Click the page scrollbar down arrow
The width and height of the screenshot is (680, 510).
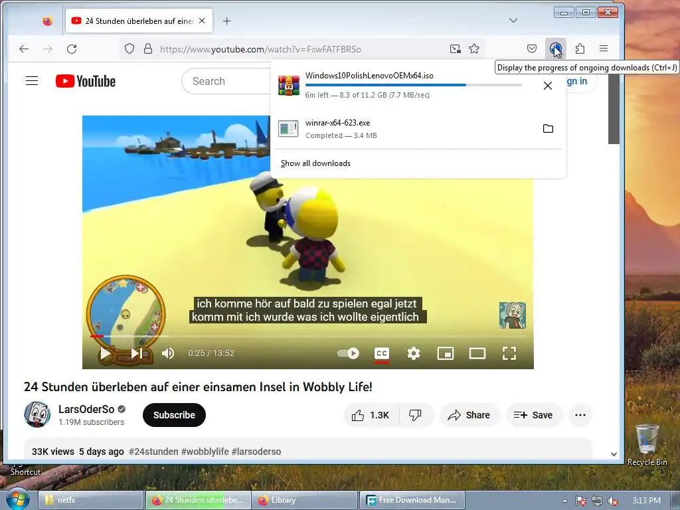pyautogui.click(x=614, y=454)
